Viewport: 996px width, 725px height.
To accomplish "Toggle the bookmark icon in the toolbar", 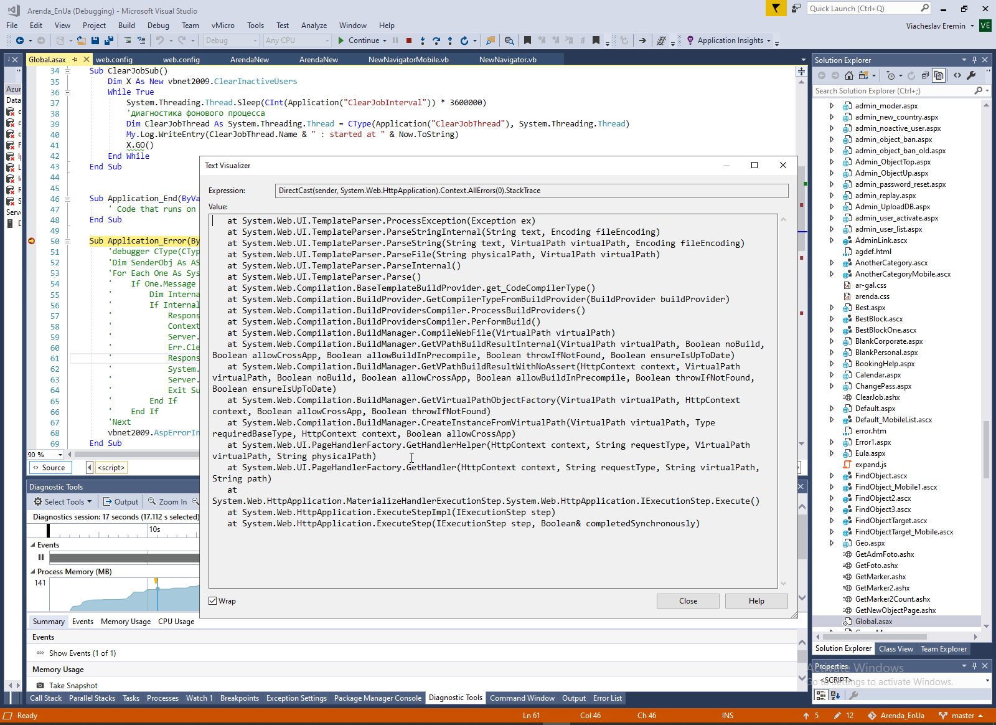I will [527, 40].
